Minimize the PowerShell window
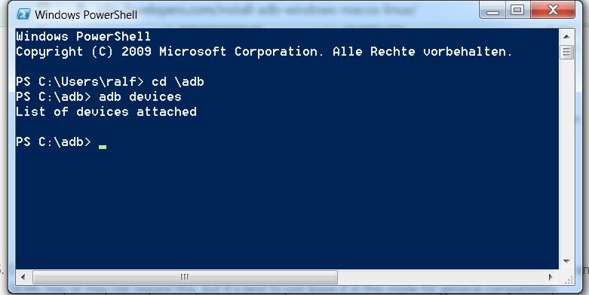The width and height of the screenshot is (589, 295). point(492,11)
